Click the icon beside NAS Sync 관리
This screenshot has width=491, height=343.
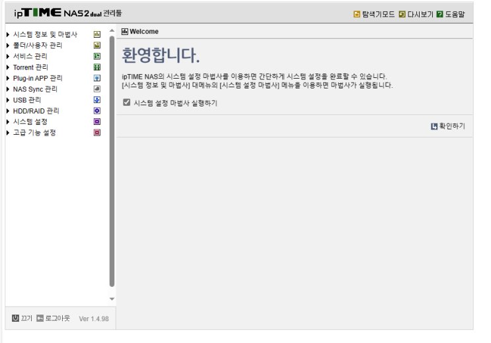tap(97, 89)
